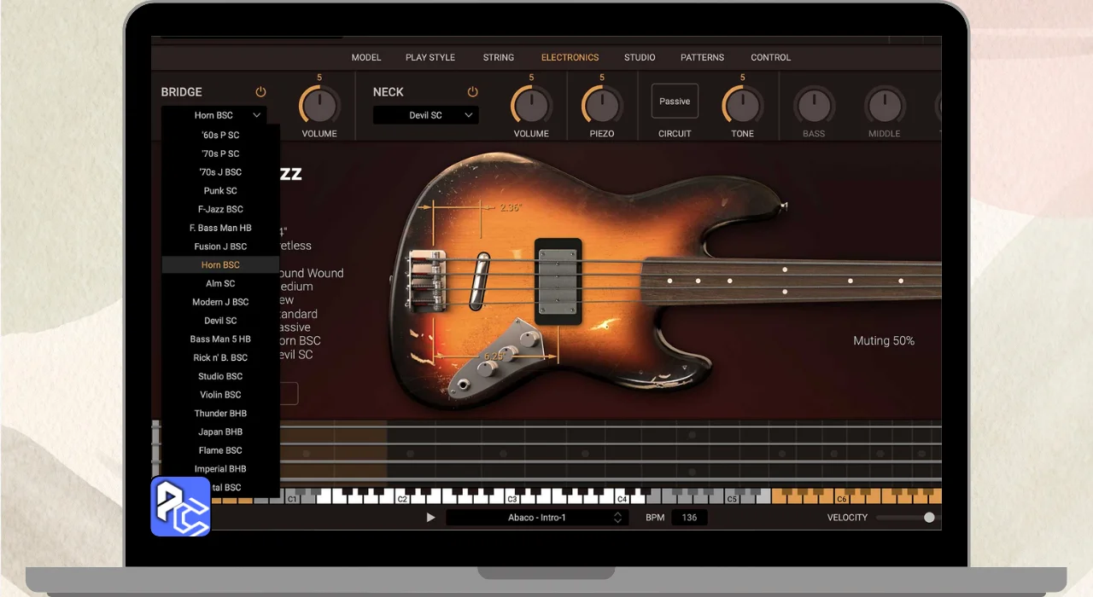This screenshot has width=1093, height=597.
Task: Open the Patterns tab
Action: tap(702, 57)
